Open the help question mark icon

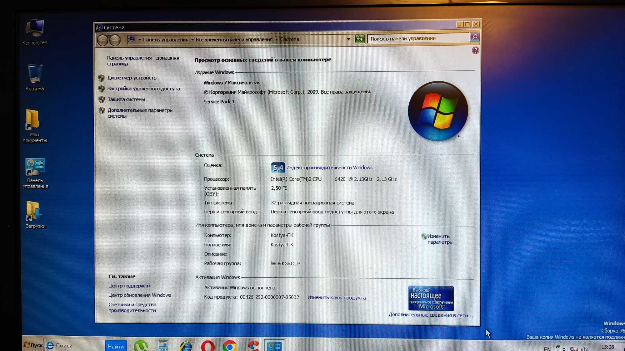coord(475,50)
